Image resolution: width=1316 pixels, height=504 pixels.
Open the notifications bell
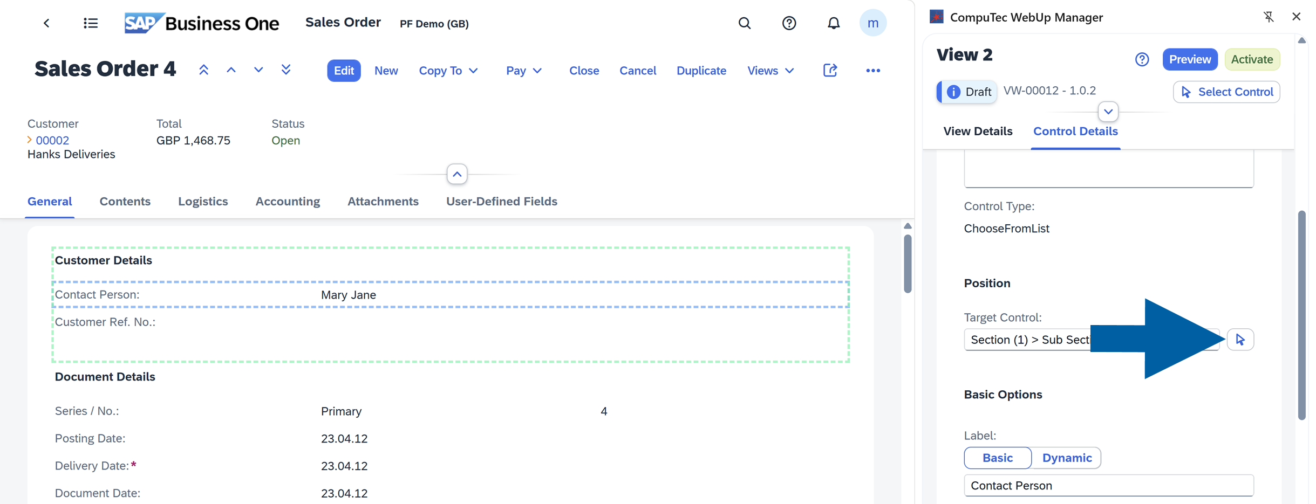tap(833, 23)
